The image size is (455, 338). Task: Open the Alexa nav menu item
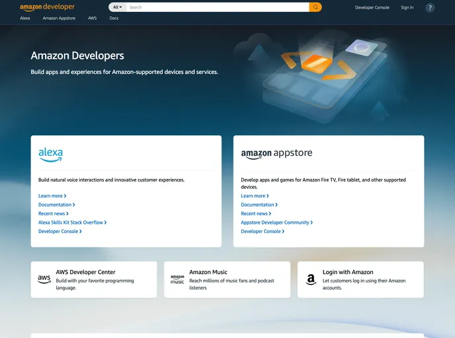coord(25,18)
